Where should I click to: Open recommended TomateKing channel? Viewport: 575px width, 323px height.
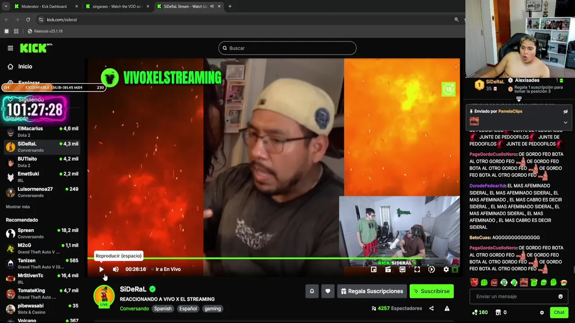[42, 293]
